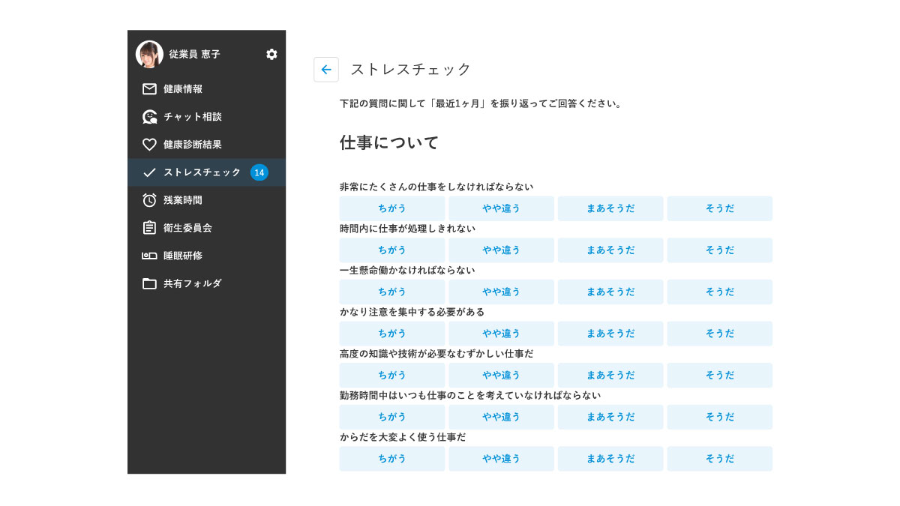Click the blue 14 notification badge
Screen dimensions: 900x506
(259, 172)
